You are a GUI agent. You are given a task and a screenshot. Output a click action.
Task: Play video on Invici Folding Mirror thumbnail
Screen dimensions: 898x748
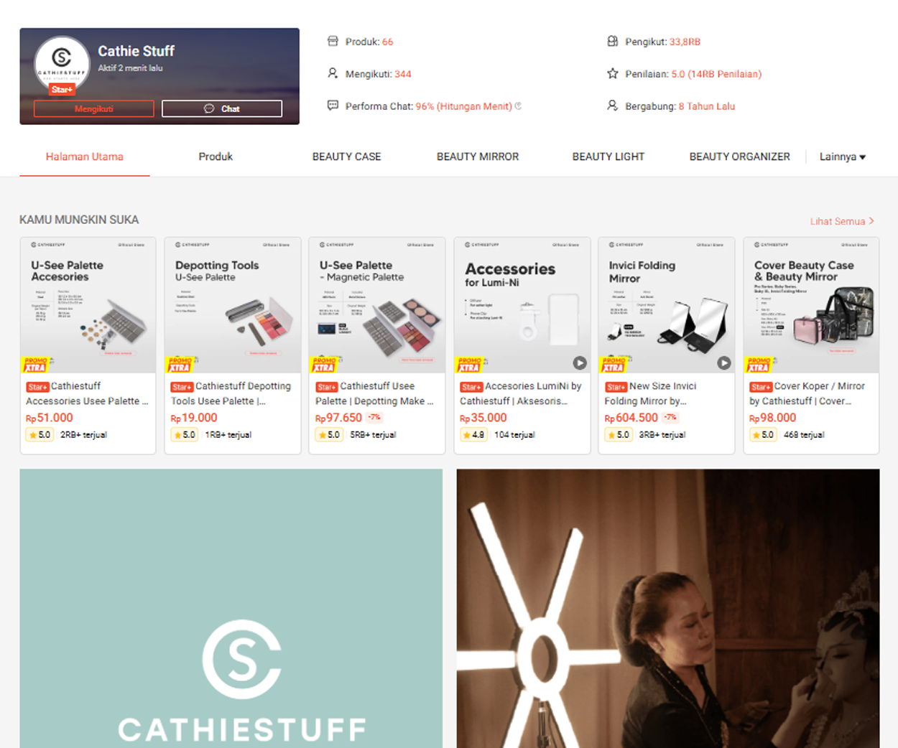[724, 363]
